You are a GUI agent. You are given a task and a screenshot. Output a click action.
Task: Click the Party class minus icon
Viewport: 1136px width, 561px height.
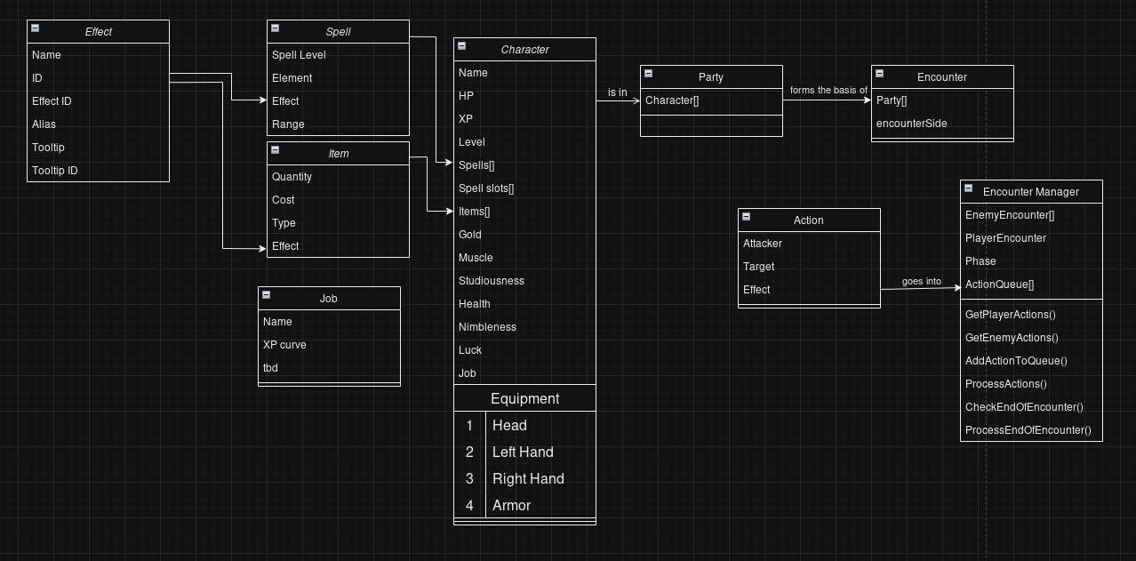[x=648, y=74]
